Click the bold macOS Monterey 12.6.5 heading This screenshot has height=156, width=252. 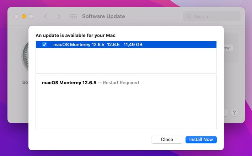point(69,82)
